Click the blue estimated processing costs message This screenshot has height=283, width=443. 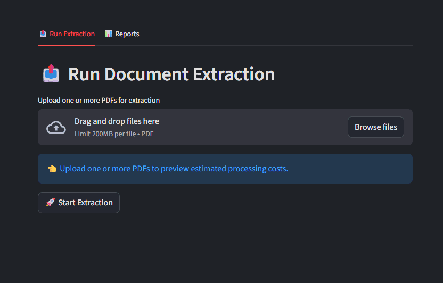click(x=174, y=169)
